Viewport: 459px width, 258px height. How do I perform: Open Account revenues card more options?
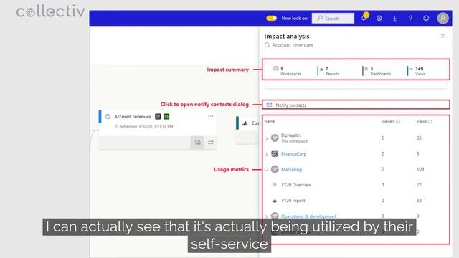tap(210, 116)
